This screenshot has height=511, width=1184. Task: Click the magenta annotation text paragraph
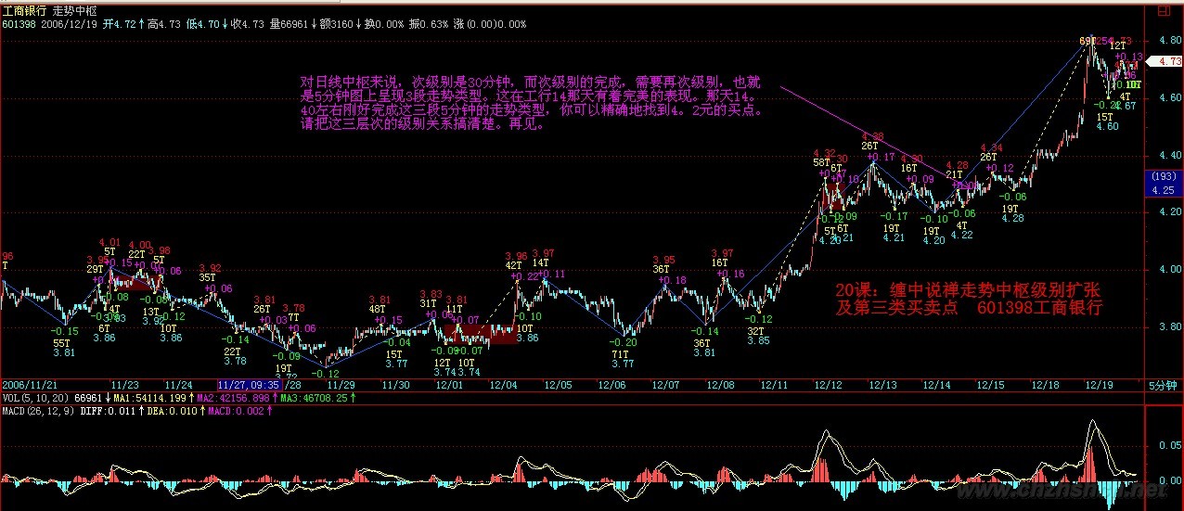534,102
